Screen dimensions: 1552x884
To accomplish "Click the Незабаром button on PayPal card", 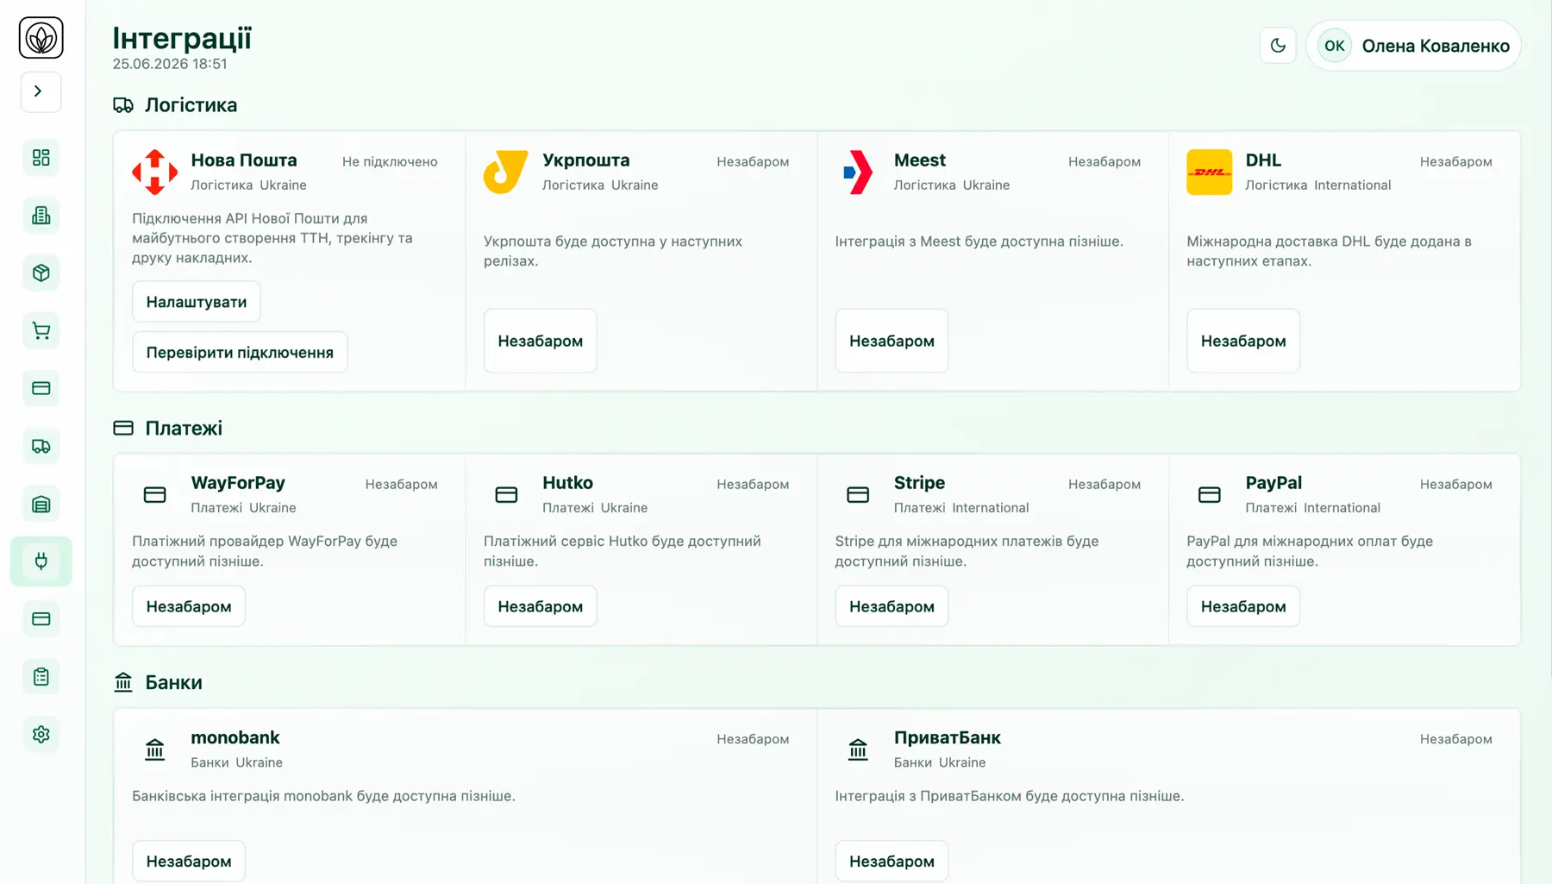I will click(1243, 606).
